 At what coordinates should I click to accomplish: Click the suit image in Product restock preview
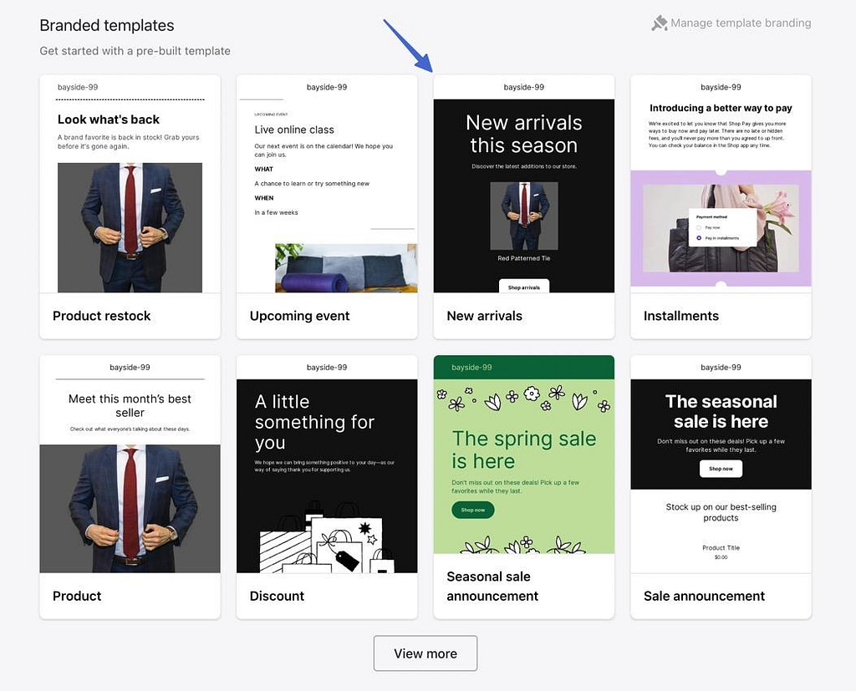tap(130, 227)
